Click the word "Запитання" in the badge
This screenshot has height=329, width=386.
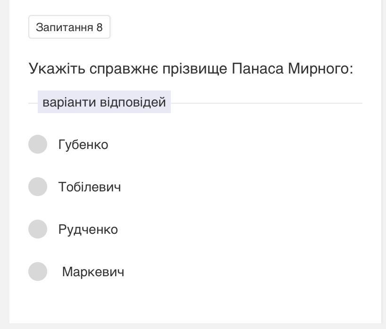[x=64, y=27]
